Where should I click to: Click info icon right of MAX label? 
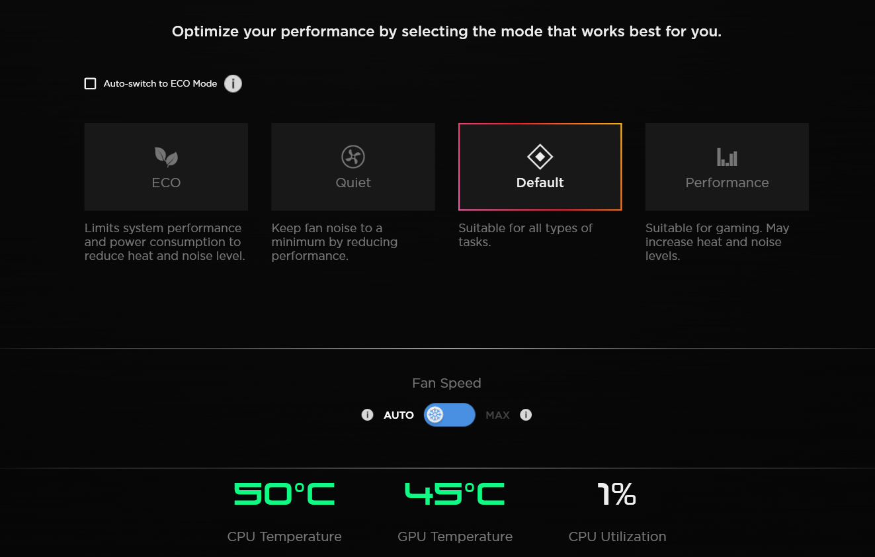click(x=526, y=415)
